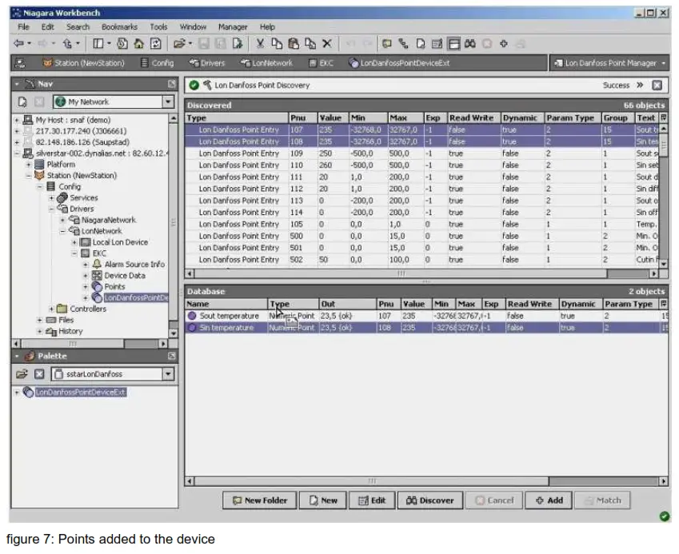This screenshot has height=554, width=679.
Task: Click the open palette folder icon
Action: [21, 373]
